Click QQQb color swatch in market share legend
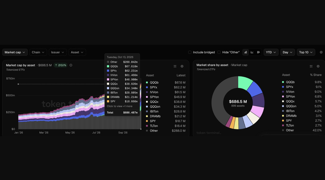 click(283, 82)
